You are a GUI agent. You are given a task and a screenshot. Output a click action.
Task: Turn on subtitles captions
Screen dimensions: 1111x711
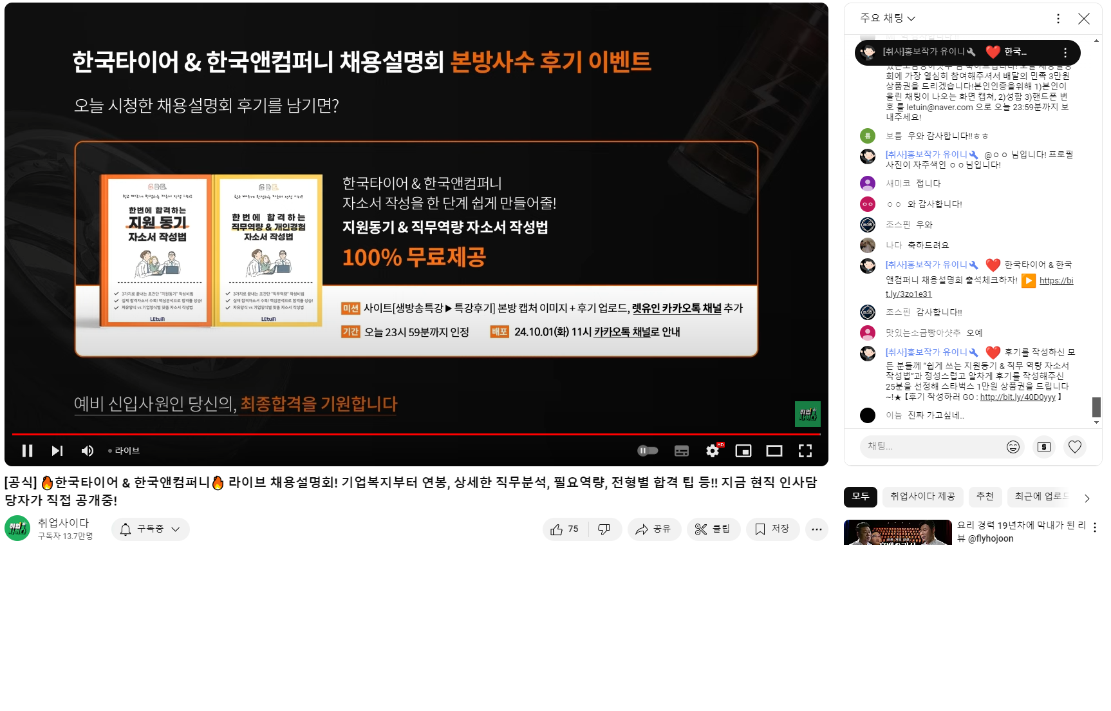[x=682, y=451]
